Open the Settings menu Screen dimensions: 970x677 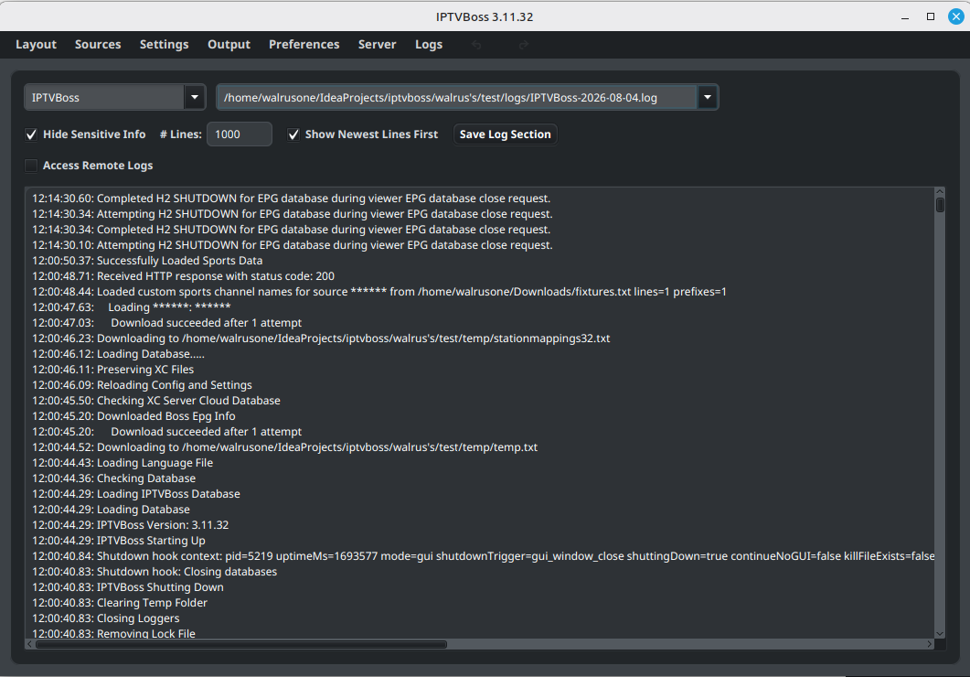(x=164, y=45)
